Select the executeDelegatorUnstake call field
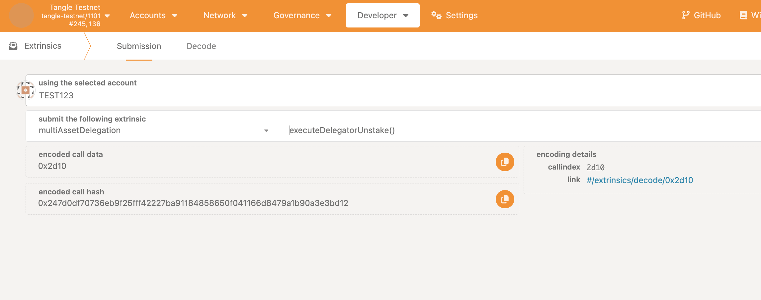This screenshot has width=761, height=300. (x=342, y=130)
